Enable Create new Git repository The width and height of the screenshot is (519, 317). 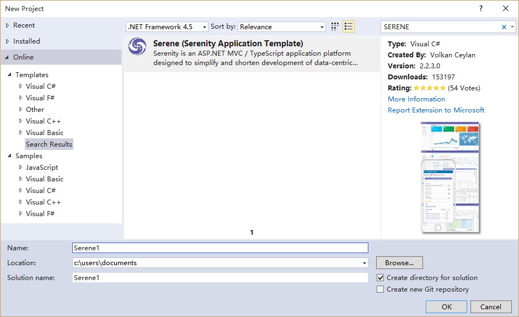click(380, 289)
